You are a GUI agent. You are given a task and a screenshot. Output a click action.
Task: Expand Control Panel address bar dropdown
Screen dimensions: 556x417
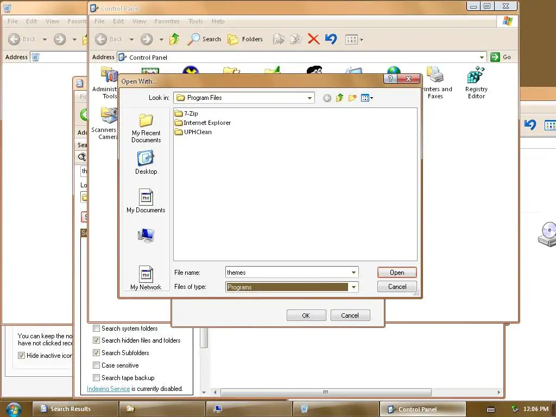(x=482, y=57)
